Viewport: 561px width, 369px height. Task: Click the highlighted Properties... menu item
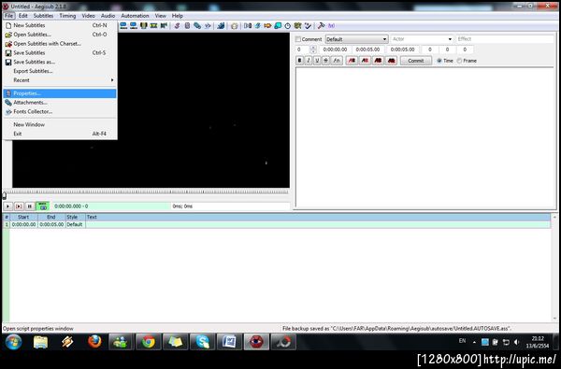(x=60, y=93)
